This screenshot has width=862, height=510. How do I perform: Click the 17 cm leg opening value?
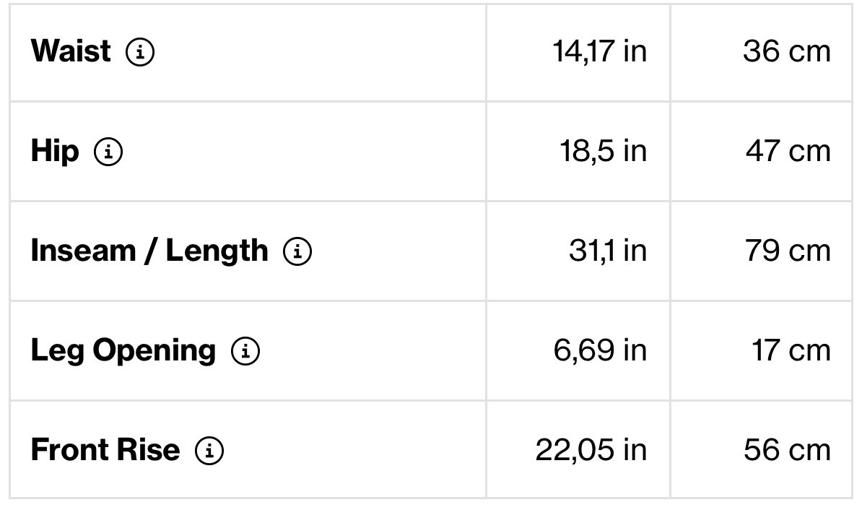pyautogui.click(x=791, y=350)
